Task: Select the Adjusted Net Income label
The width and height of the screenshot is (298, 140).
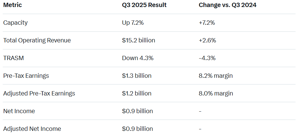Action: click(x=32, y=129)
